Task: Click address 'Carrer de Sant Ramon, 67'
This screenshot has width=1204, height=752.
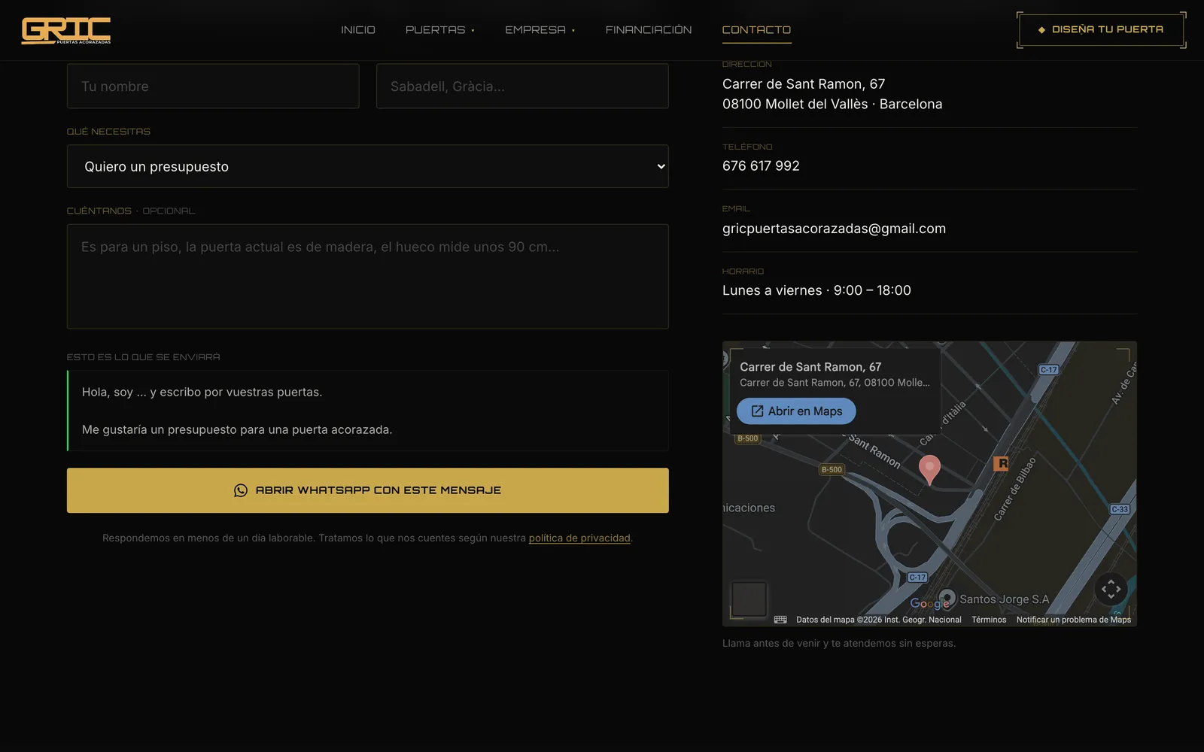Action: click(804, 84)
